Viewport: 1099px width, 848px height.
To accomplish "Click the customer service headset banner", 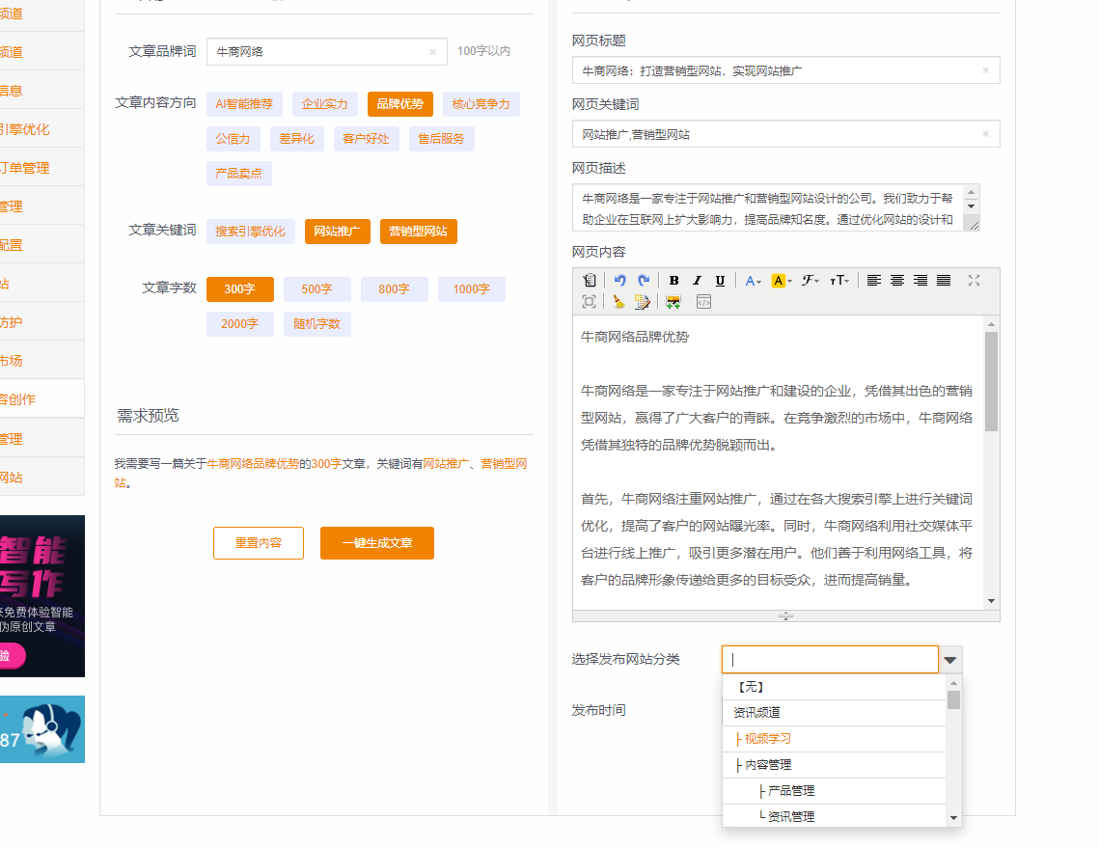I will (x=42, y=729).
